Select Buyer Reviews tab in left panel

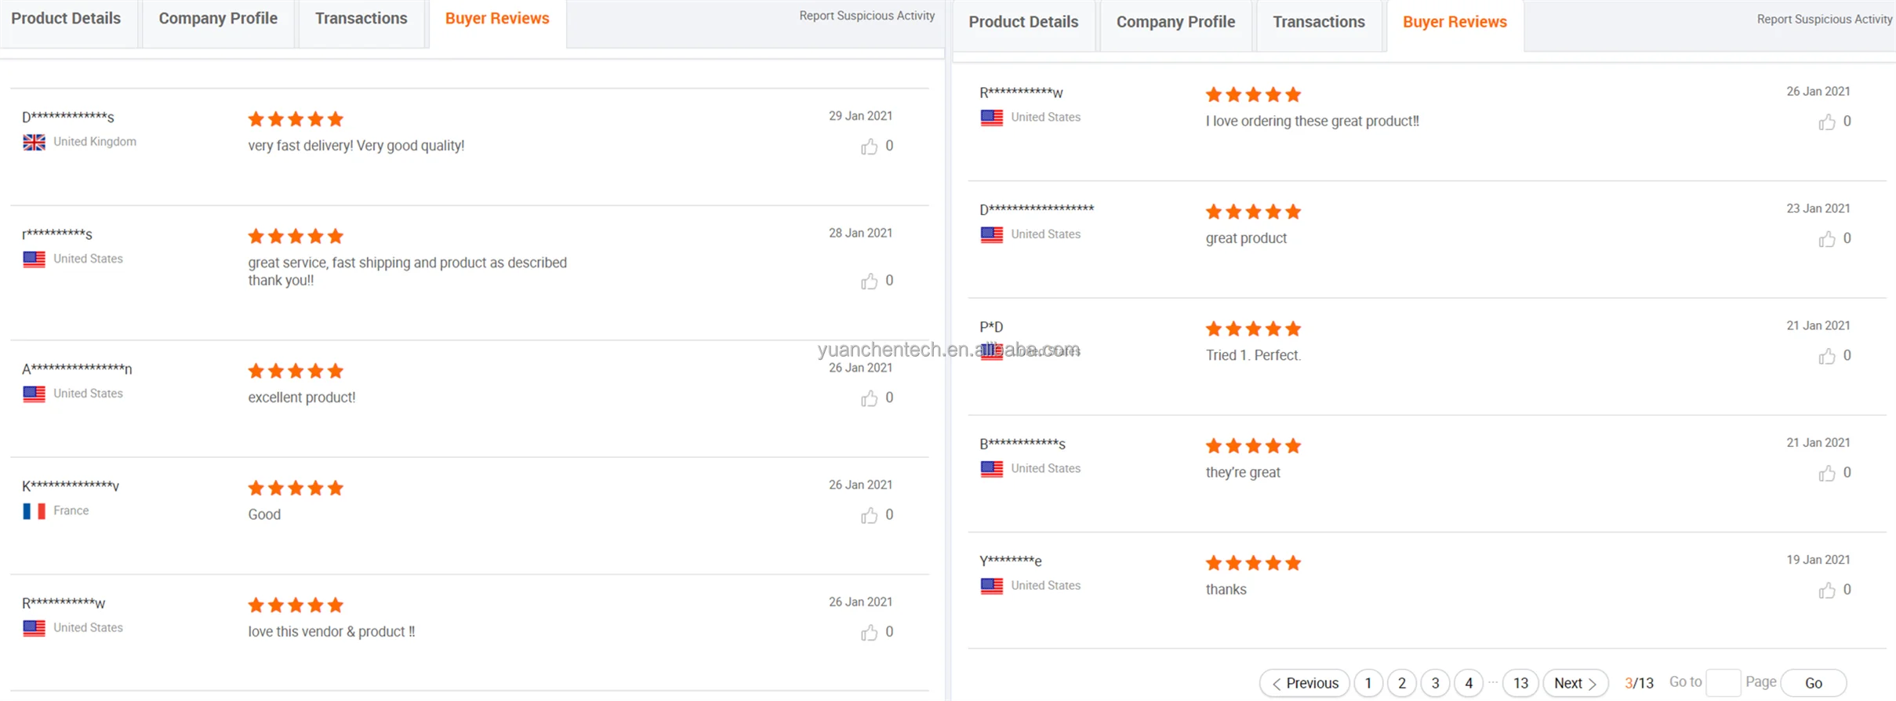pos(497,19)
